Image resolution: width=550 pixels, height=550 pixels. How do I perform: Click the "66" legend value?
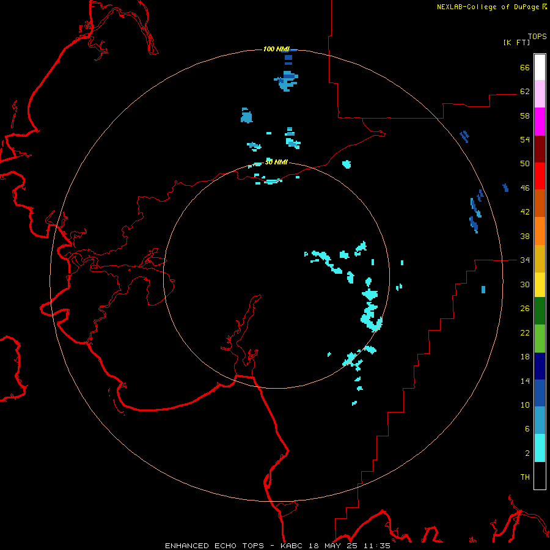pos(525,67)
